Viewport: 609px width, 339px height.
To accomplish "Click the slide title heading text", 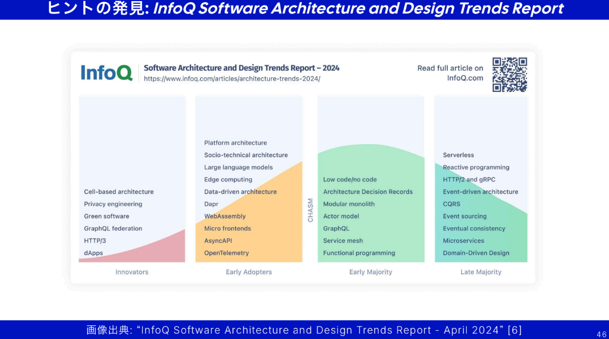I will tap(304, 9).
